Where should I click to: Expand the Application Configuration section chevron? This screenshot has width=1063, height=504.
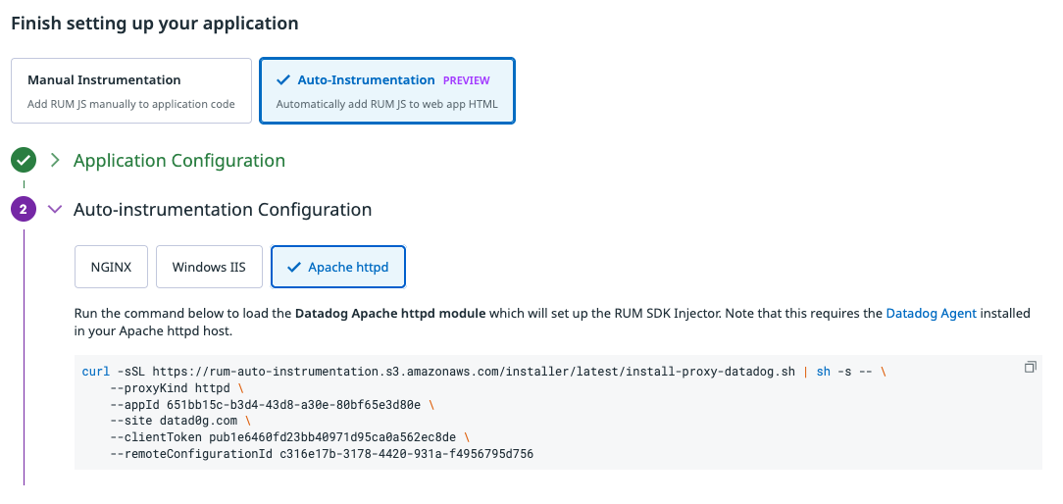click(56, 161)
